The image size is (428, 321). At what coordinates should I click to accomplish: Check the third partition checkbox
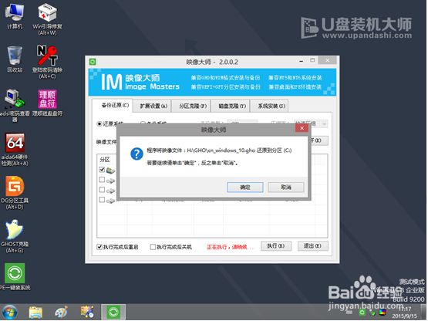(x=102, y=190)
